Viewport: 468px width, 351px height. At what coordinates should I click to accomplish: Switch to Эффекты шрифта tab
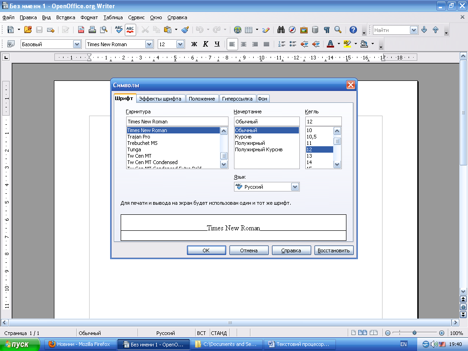160,99
